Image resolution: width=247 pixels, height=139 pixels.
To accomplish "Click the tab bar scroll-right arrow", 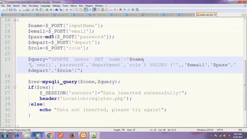I will click(x=245, y=15).
